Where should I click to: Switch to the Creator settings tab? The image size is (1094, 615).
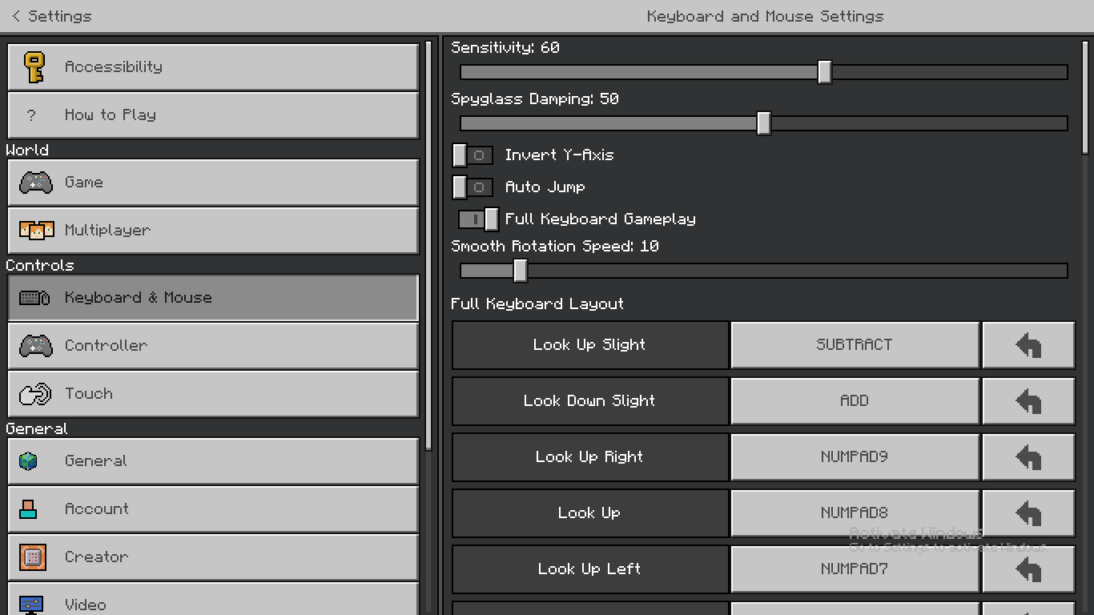pyautogui.click(x=213, y=557)
